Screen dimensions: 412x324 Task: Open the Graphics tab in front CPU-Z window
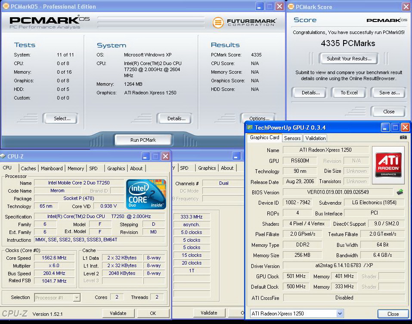coord(116,168)
